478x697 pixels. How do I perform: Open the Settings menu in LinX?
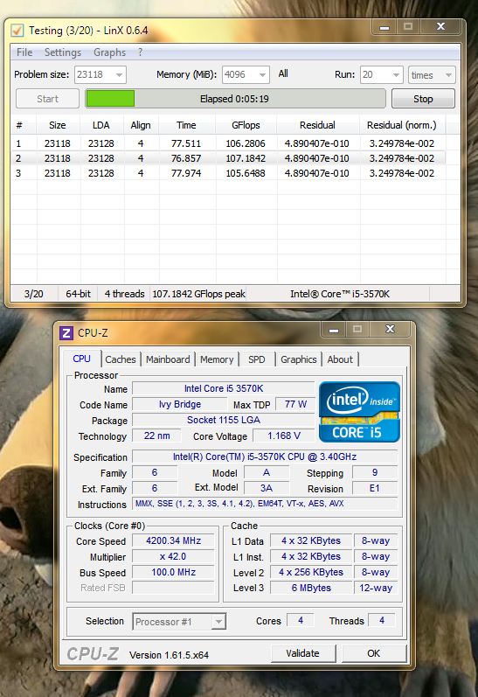pos(63,52)
